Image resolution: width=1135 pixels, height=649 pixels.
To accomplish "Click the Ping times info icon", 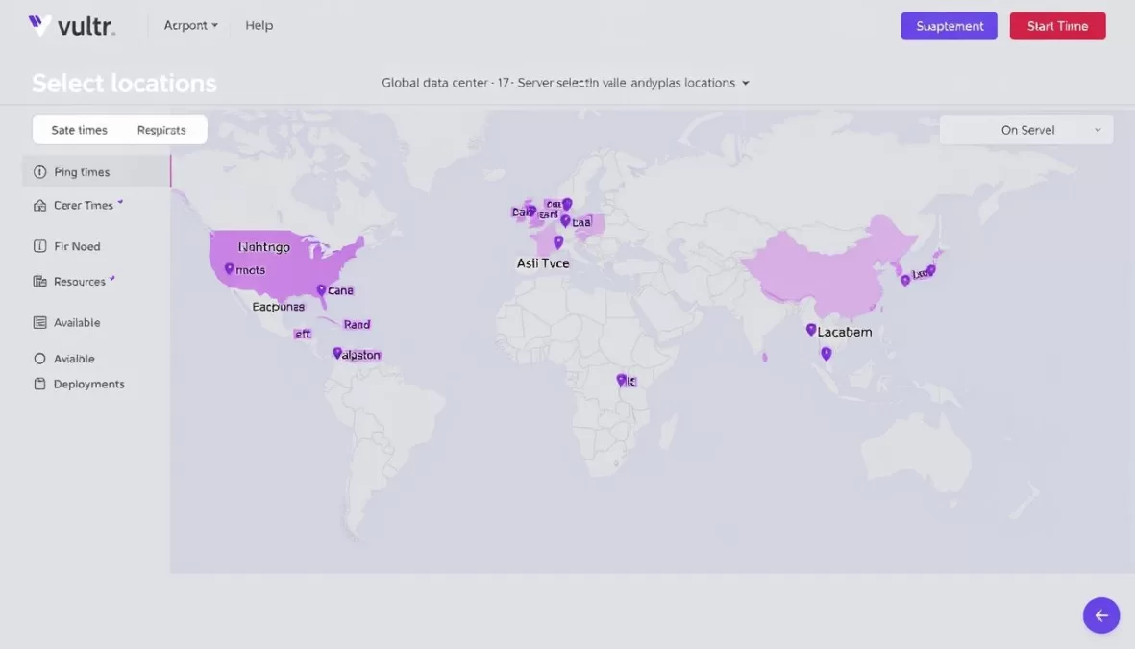I will pyautogui.click(x=39, y=171).
